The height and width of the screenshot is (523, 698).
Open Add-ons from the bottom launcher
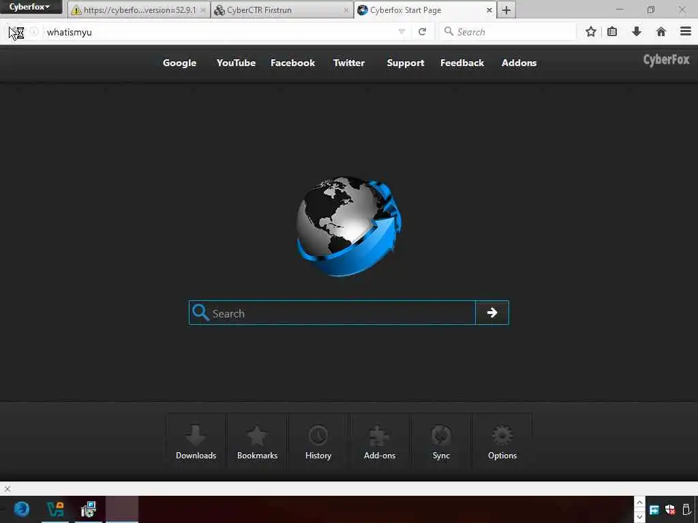click(380, 441)
